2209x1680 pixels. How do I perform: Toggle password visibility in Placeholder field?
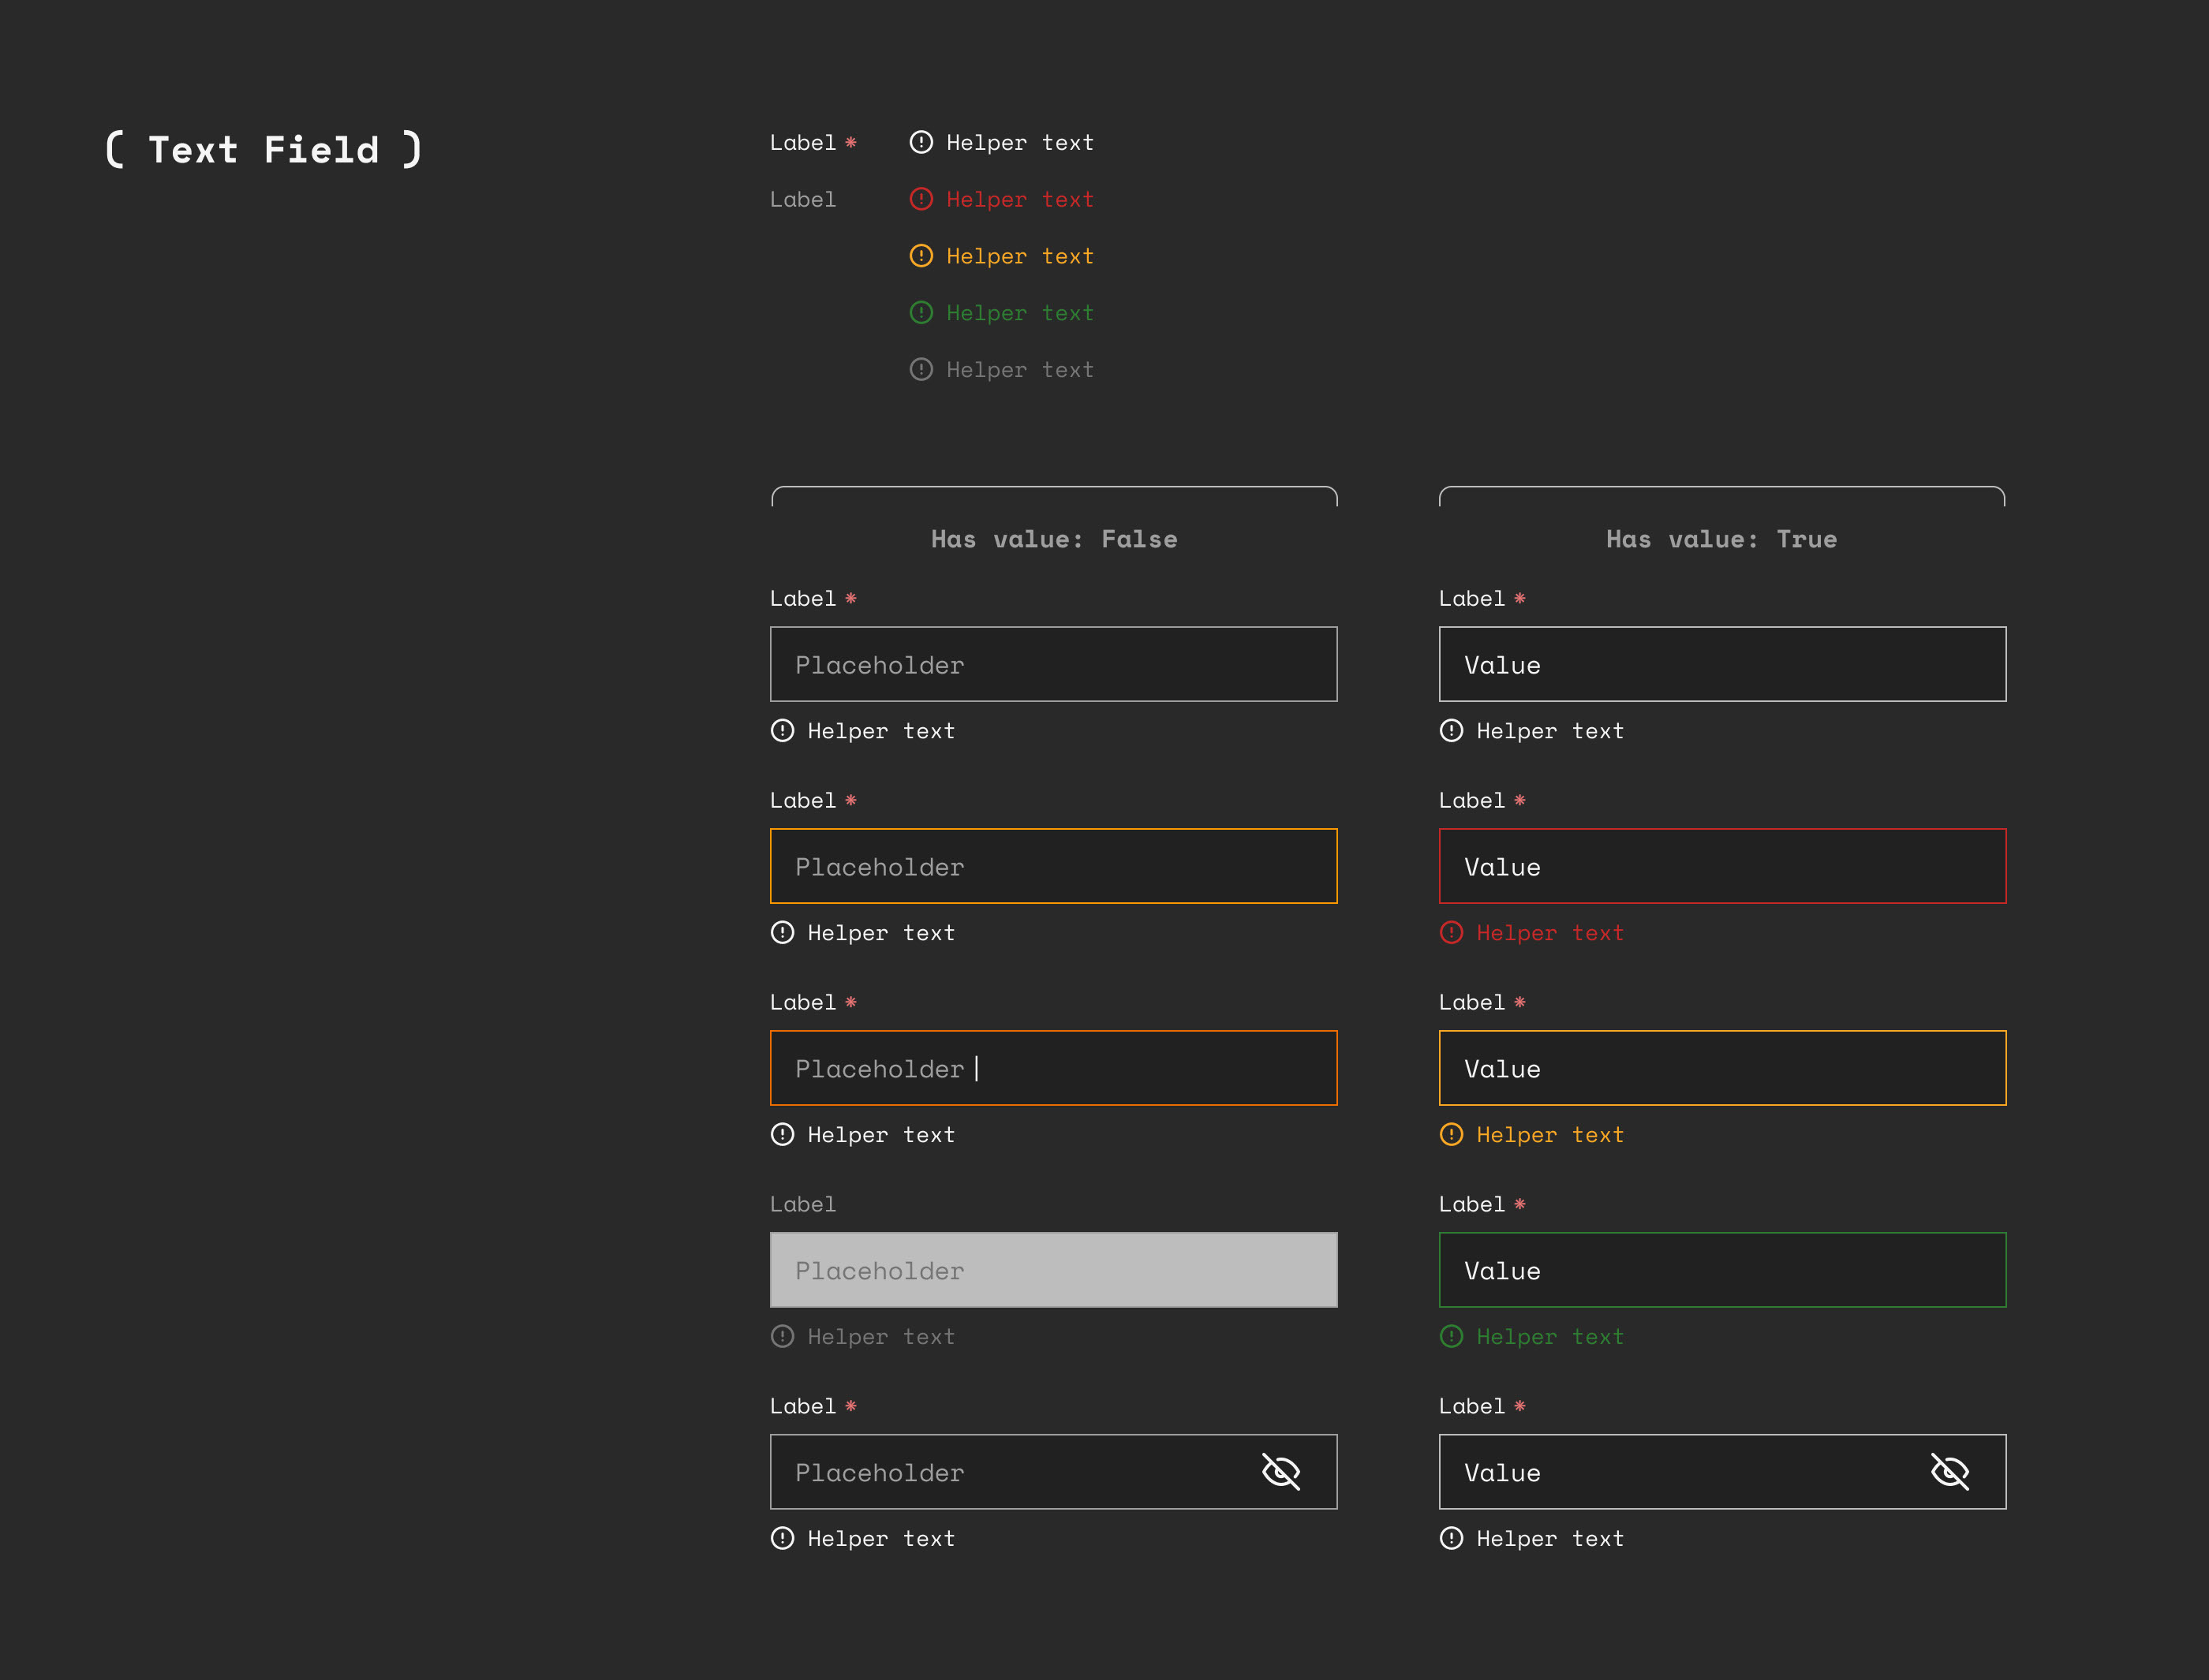coord(1280,1472)
